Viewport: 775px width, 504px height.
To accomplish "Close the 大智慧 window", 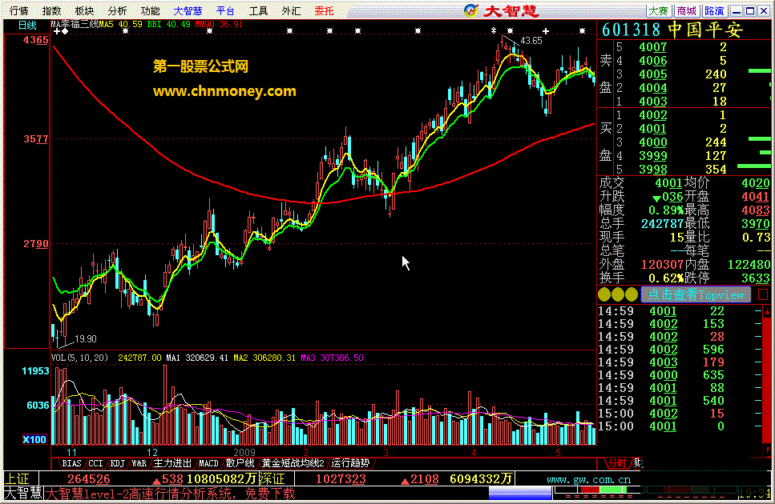I will click(x=764, y=11).
